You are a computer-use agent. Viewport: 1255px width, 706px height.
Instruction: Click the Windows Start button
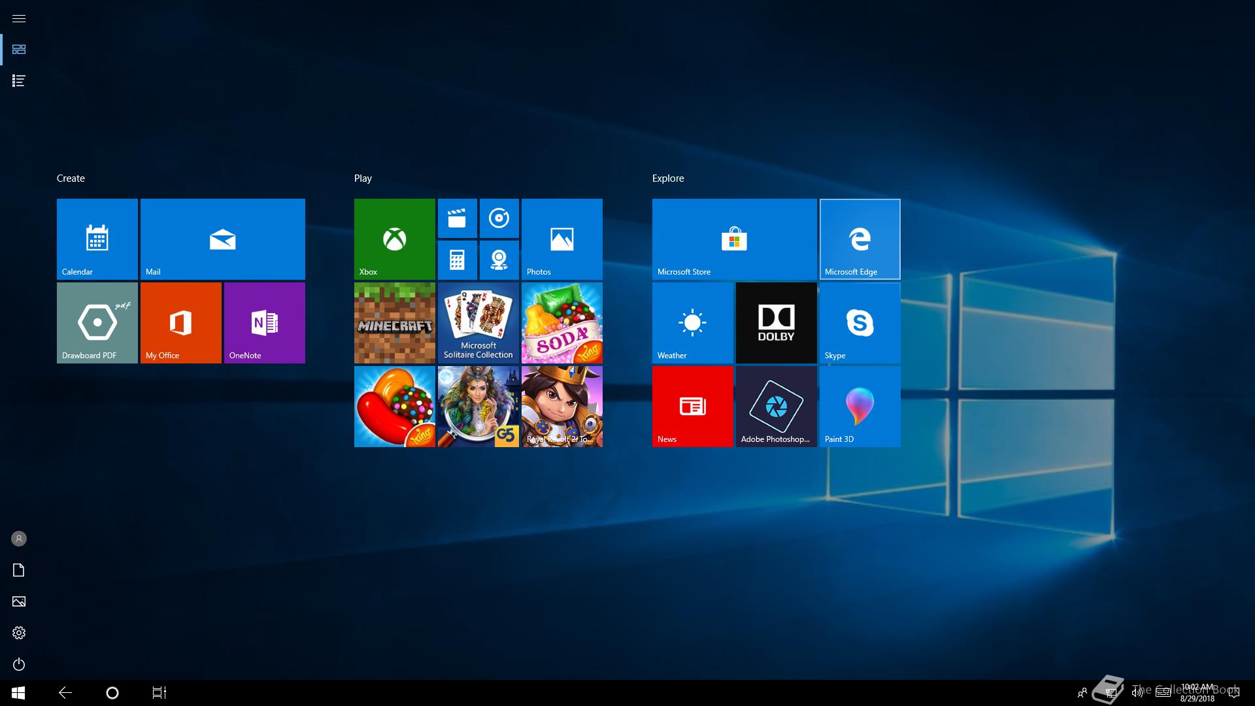point(18,693)
